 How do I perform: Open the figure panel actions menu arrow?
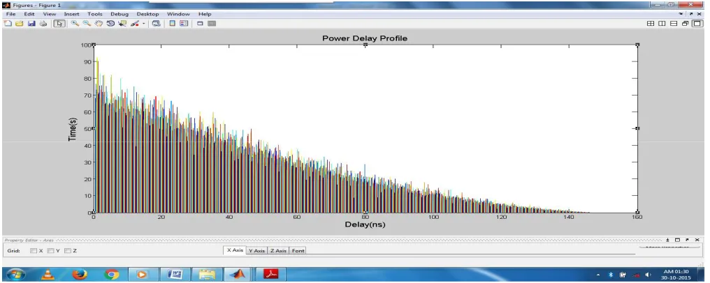pyautogui.click(x=681, y=14)
